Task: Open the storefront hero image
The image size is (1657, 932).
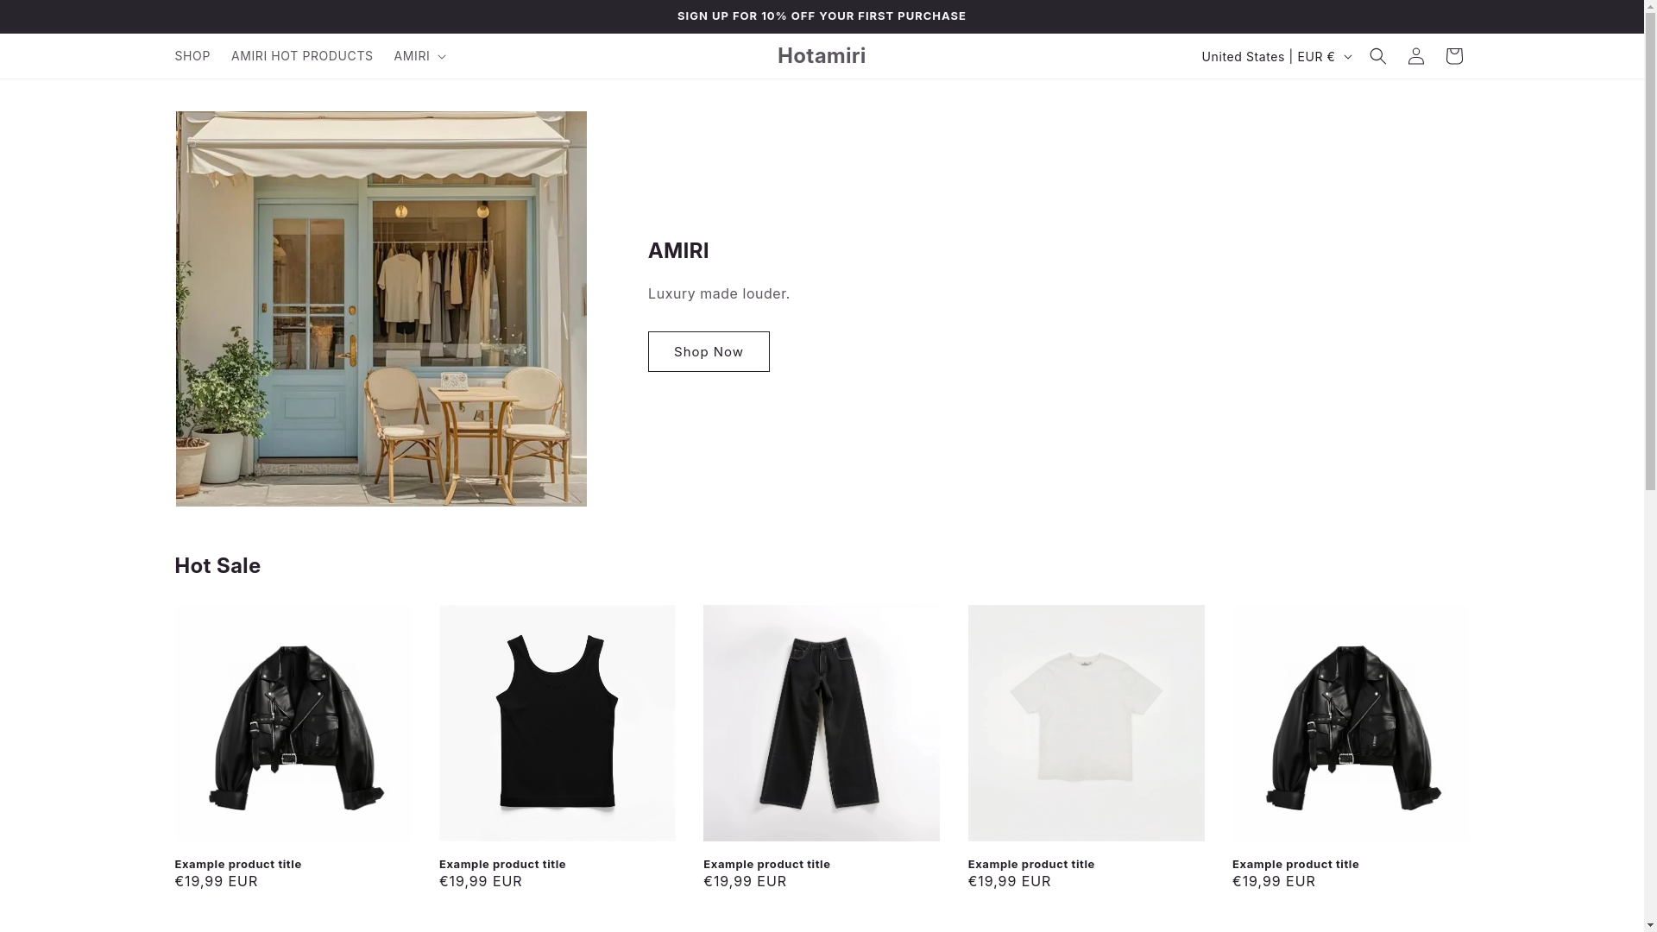Action: pos(381,309)
